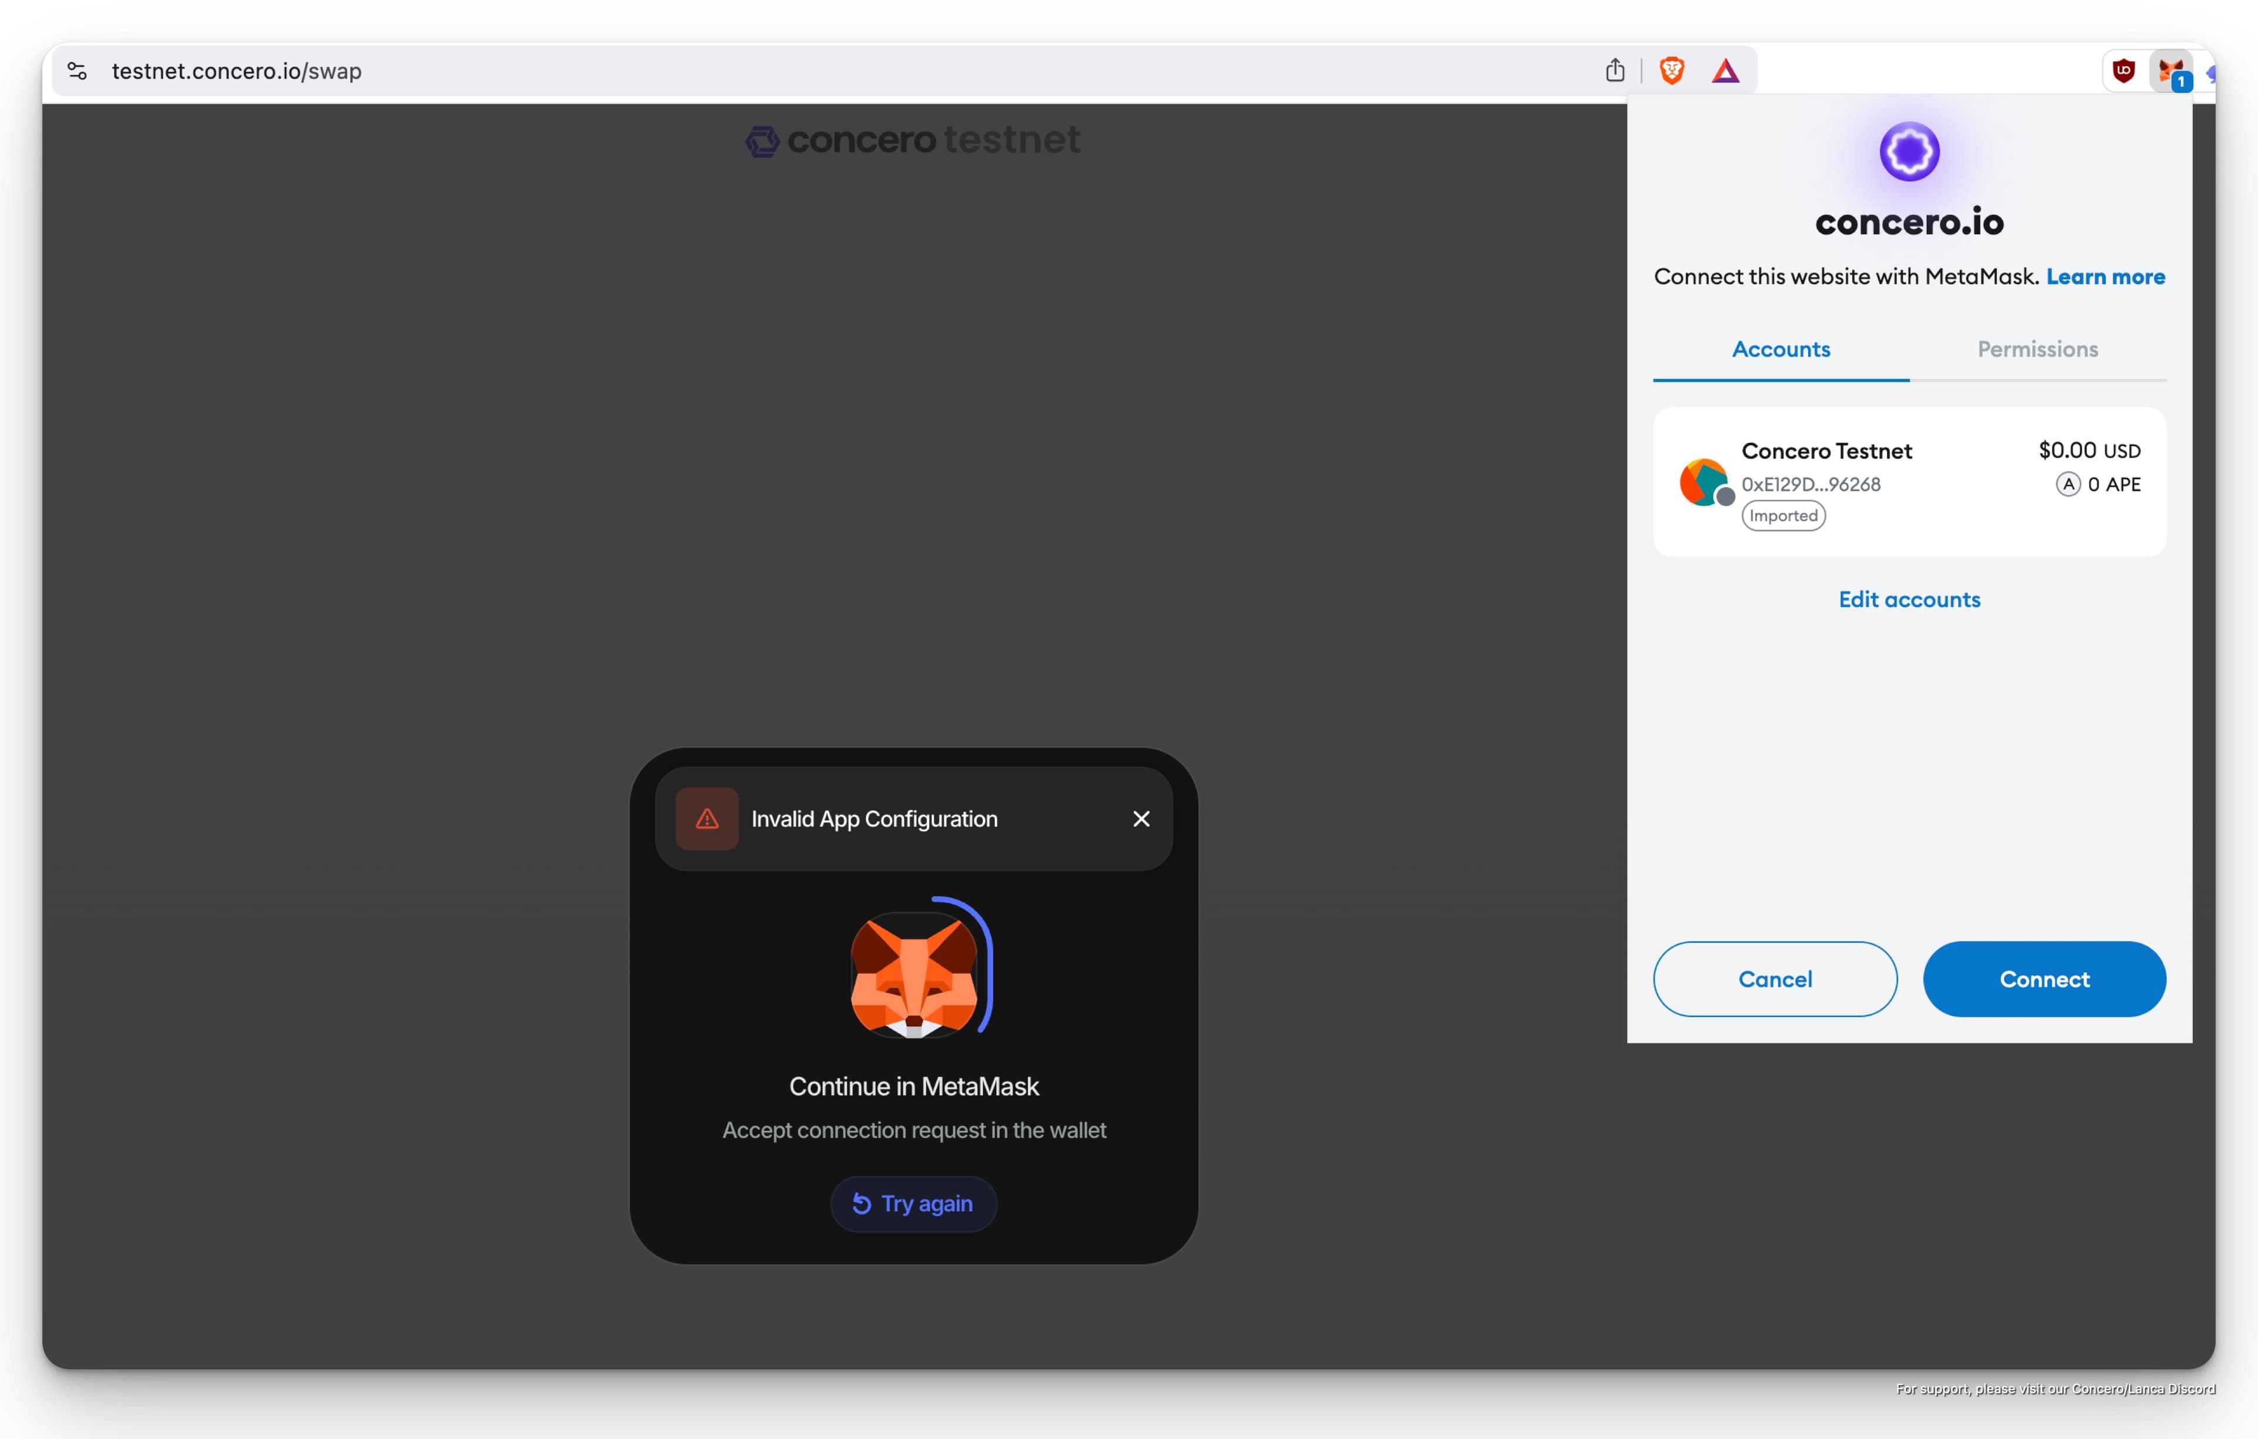Close the Invalid App Configuration alert

(1140, 819)
